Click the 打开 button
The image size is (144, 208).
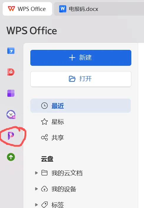81,79
